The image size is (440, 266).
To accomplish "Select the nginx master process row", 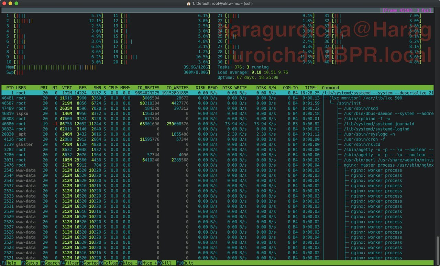I will (218, 165).
